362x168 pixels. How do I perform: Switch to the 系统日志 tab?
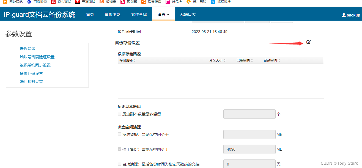(x=188, y=14)
